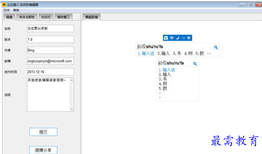Click the previous-page arrow in the vertical candidate window
Image resolution: width=262 pixels, height=154 pixels.
coord(160,93)
